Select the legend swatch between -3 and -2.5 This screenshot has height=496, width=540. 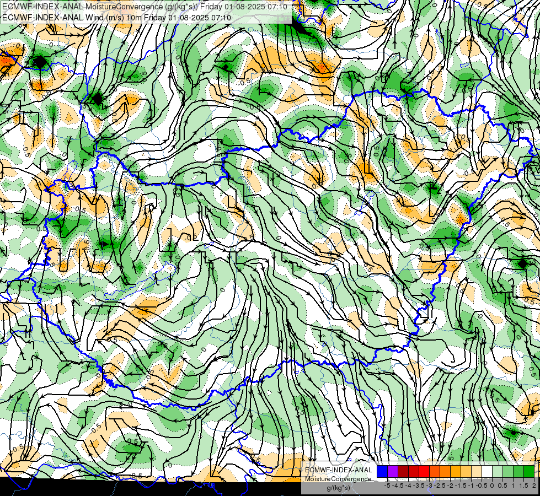[435, 472]
